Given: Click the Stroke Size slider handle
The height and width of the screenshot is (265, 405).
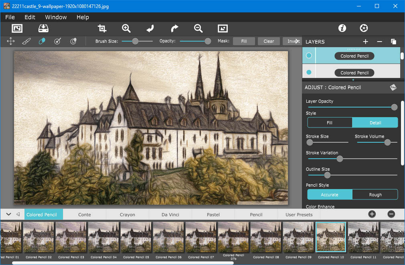Looking at the screenshot, I should click(310, 142).
